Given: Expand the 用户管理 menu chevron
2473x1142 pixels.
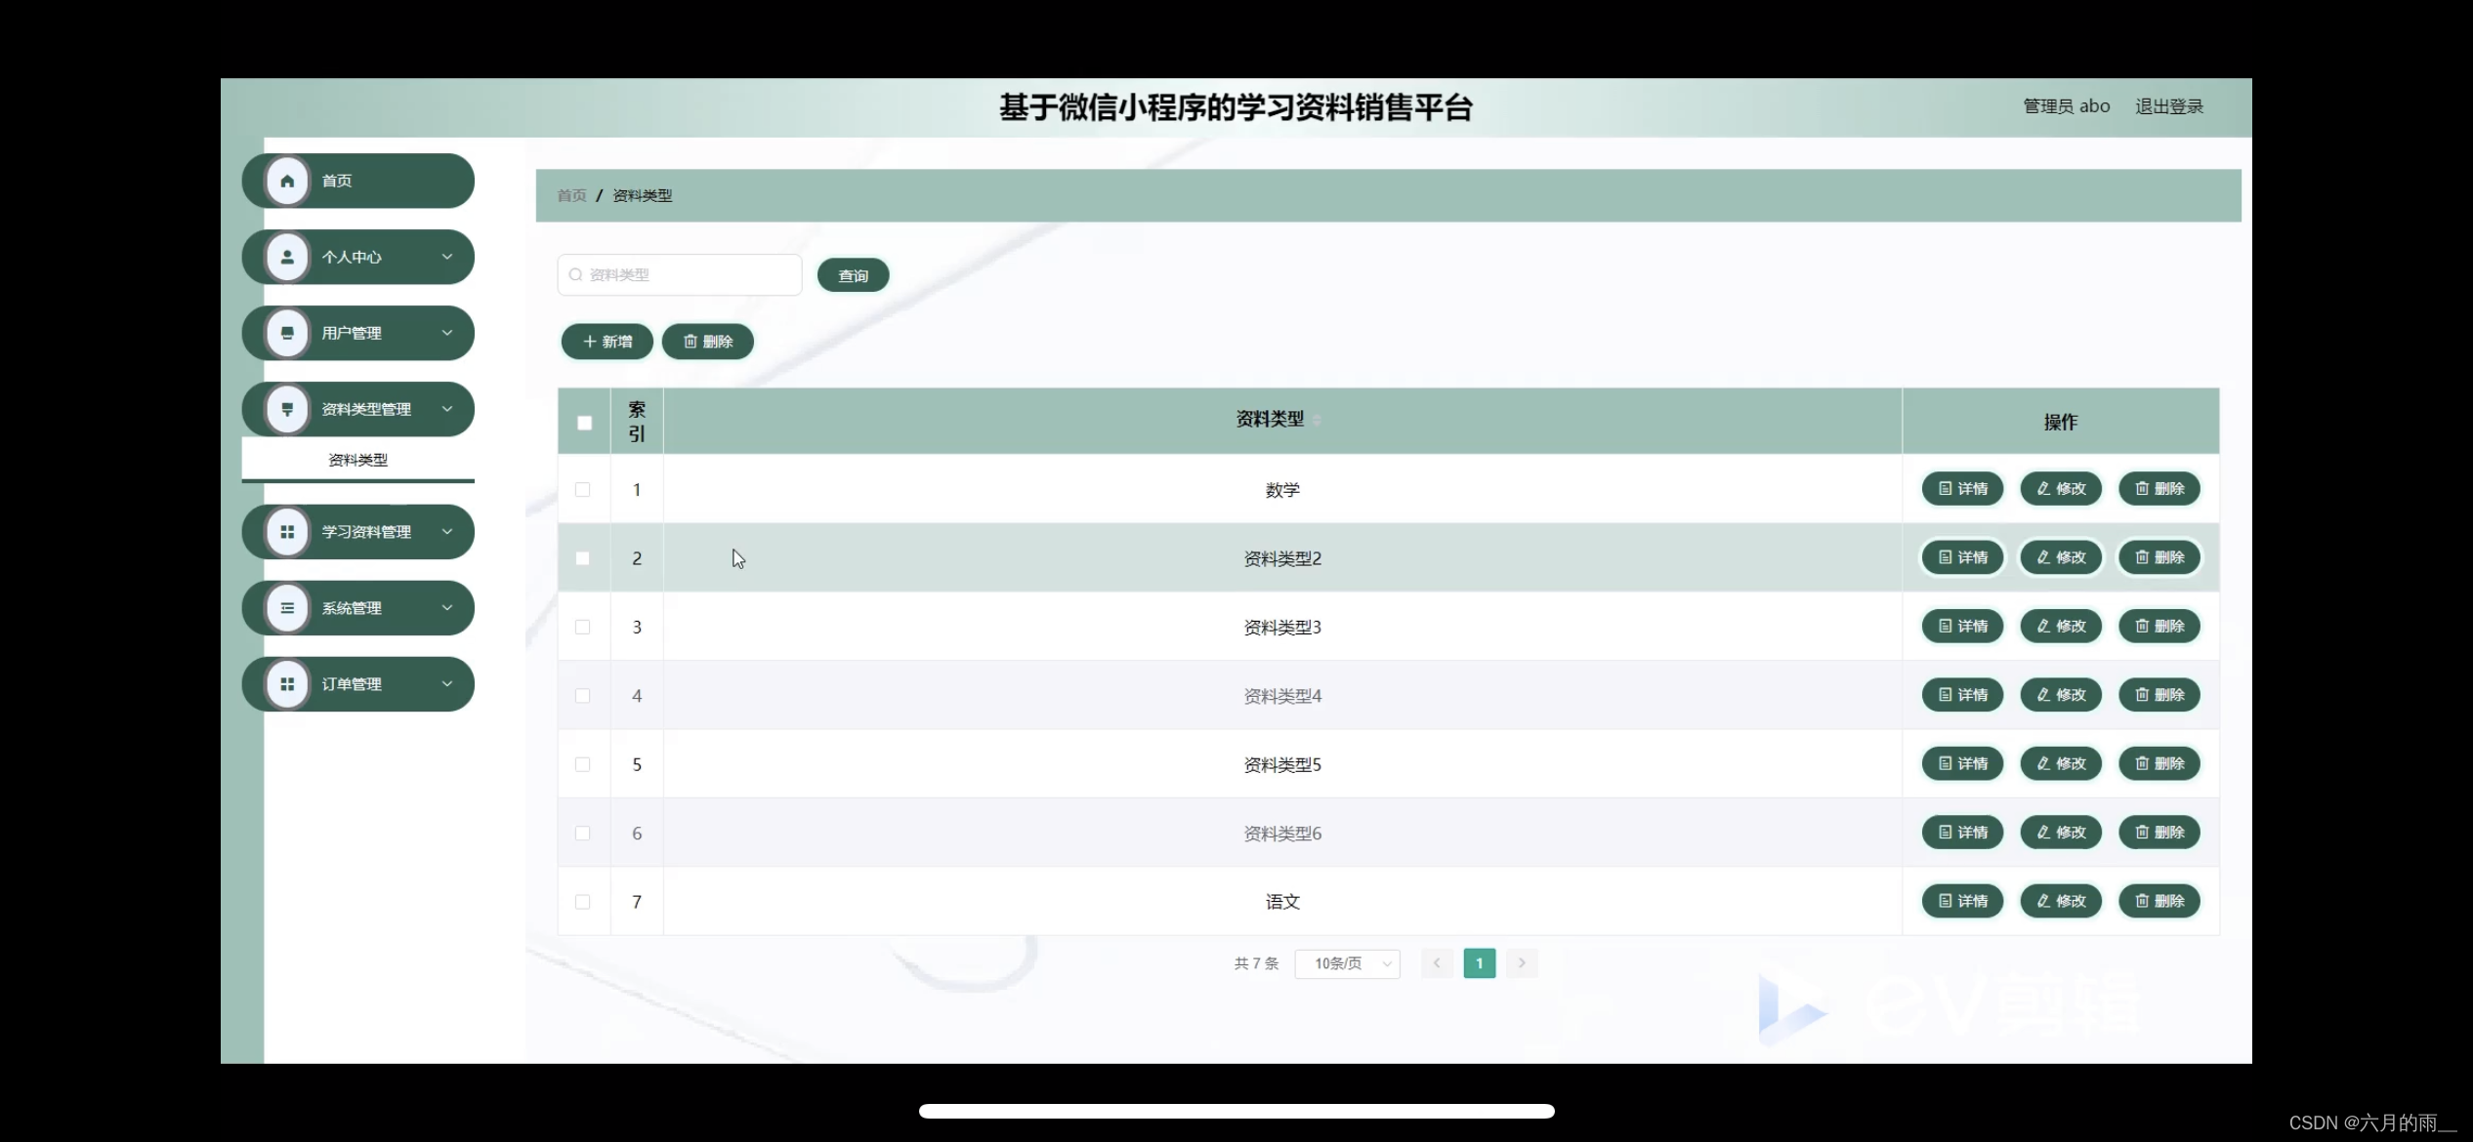Looking at the screenshot, I should pos(447,333).
